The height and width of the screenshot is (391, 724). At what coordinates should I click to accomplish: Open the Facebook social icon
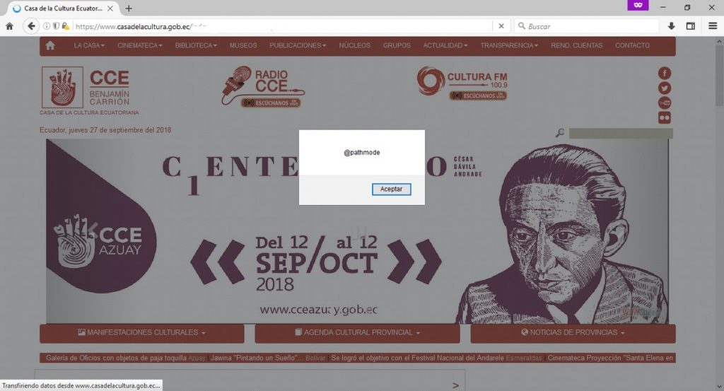coord(665,73)
